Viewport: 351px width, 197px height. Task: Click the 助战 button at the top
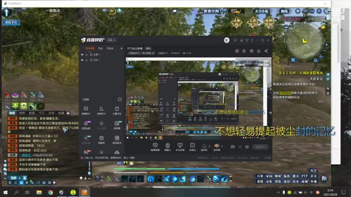tap(284, 11)
